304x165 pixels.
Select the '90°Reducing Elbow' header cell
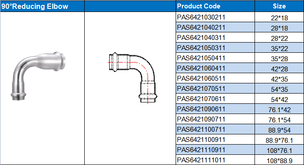(42, 6)
